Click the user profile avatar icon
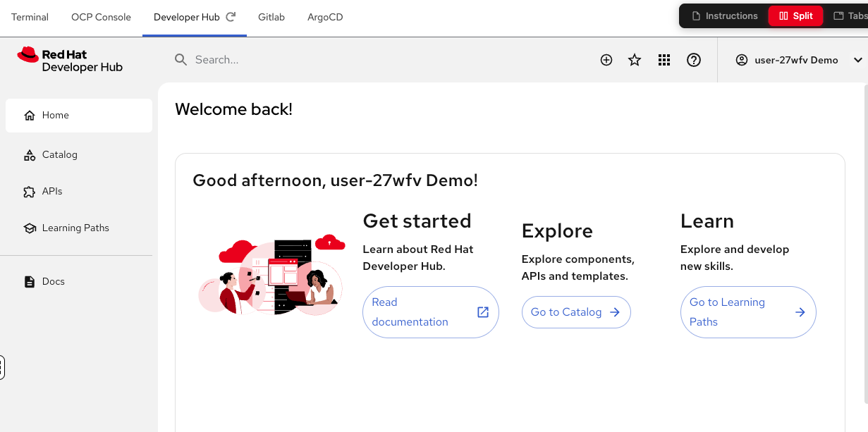Screen dimensions: 868x432 (x=741, y=60)
